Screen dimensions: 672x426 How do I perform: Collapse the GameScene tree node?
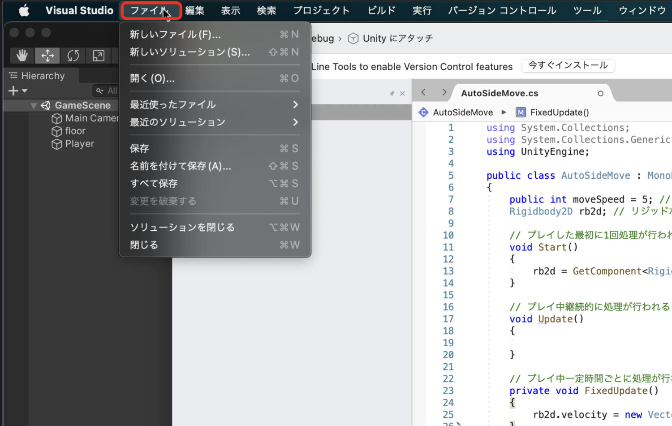(34, 106)
